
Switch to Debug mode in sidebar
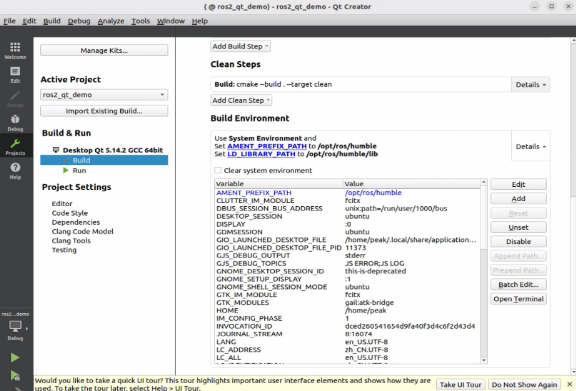point(15,123)
